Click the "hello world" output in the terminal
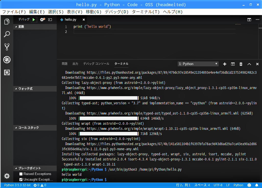The width and height of the screenshot is (262, 188). 72,174
